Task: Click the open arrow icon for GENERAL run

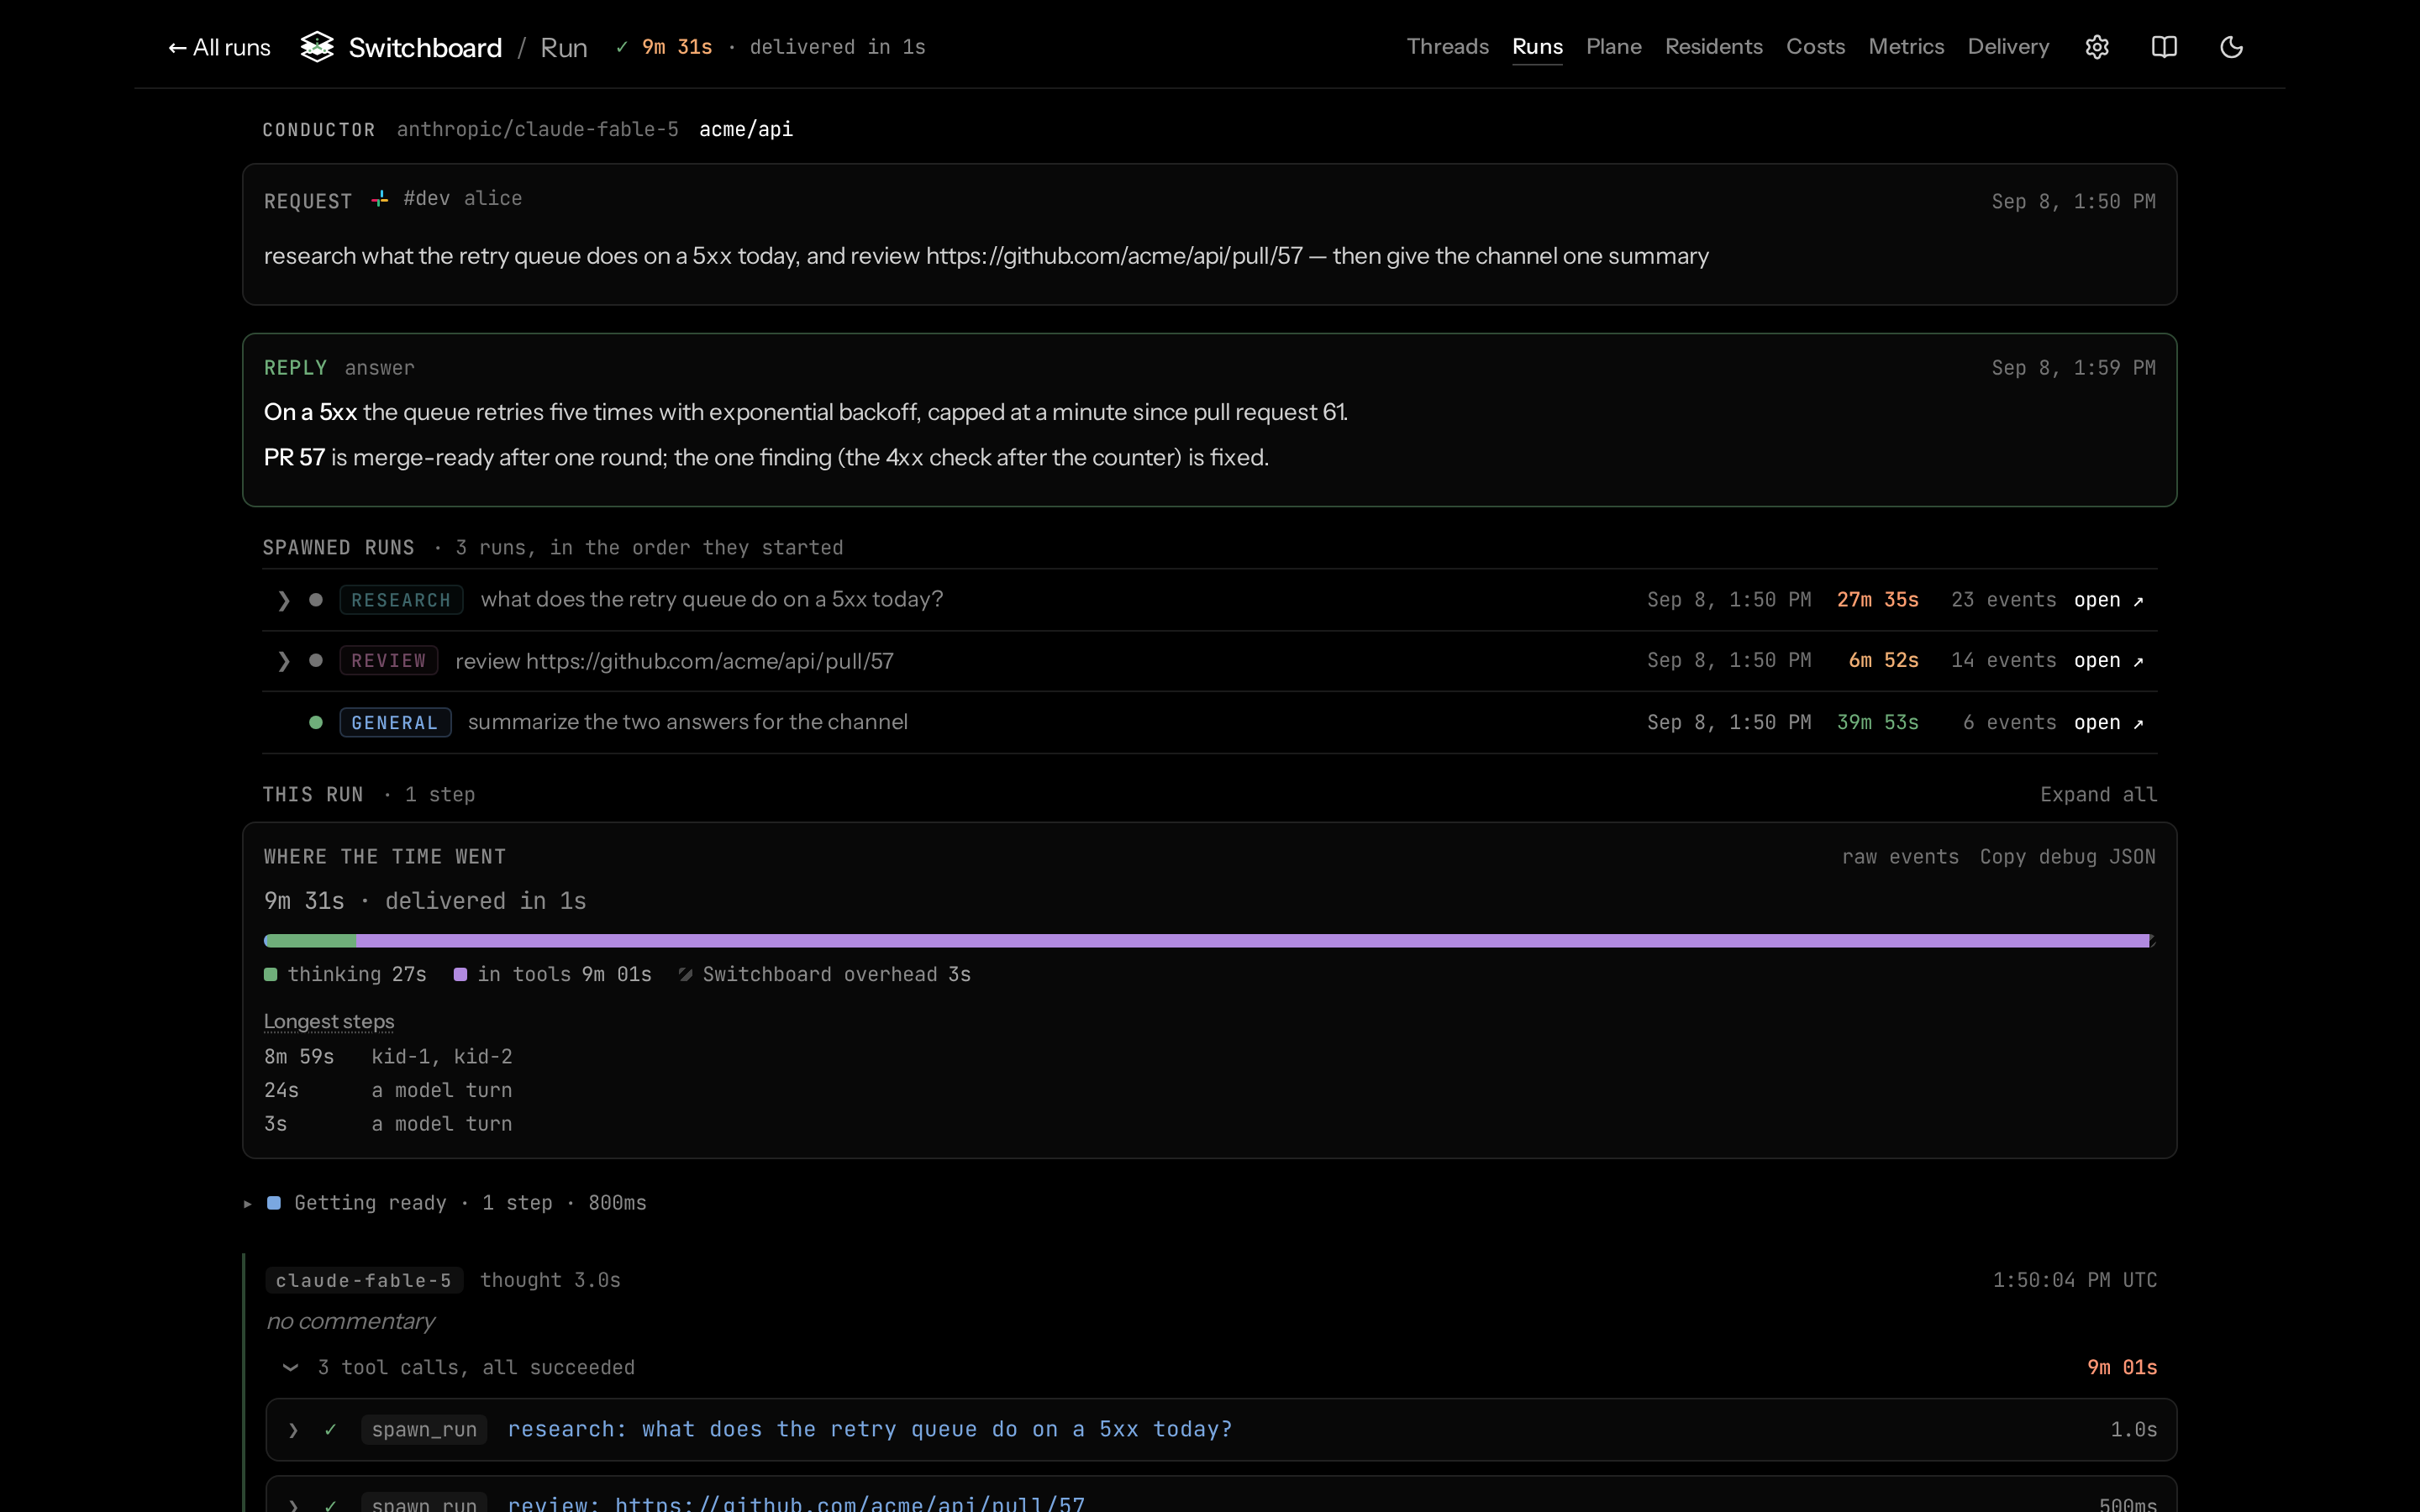Action: click(x=2138, y=723)
